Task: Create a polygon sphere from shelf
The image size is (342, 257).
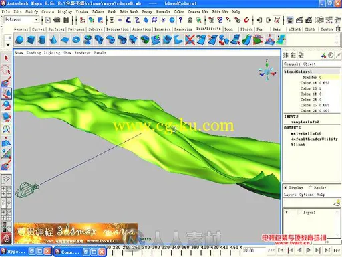Action: coord(19,40)
